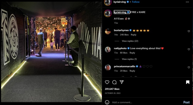View the 201,647 likes list
Viewport: 193px width, 105px height.
click(112, 89)
